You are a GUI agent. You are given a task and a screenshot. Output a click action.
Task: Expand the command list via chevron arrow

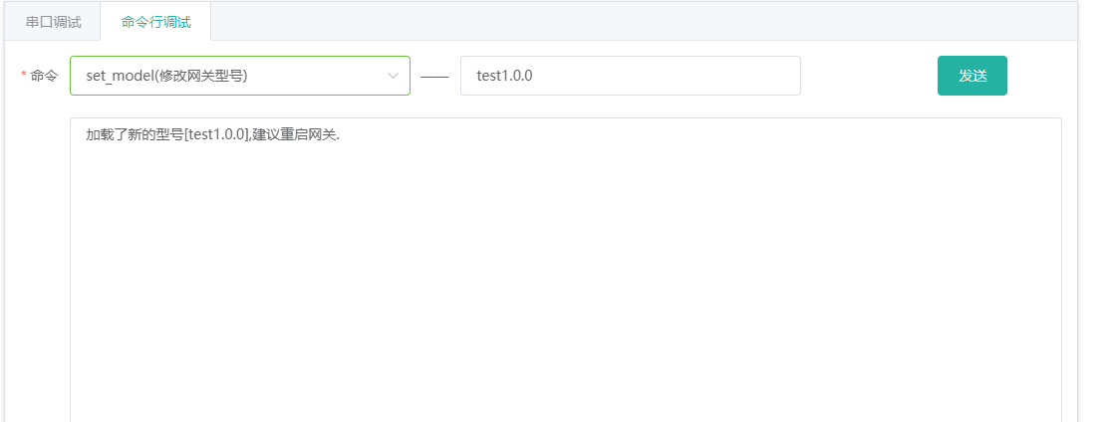[x=393, y=76]
